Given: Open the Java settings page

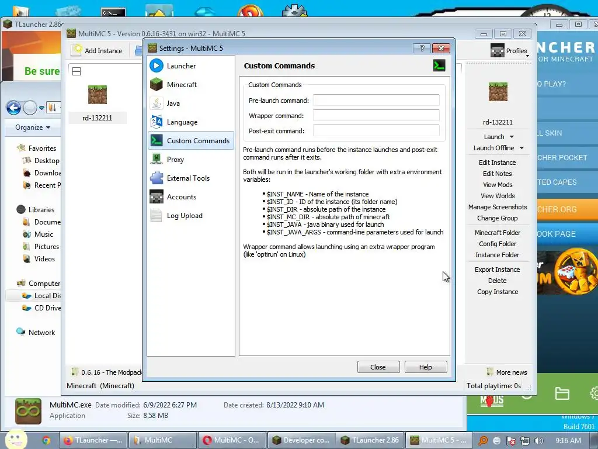Looking at the screenshot, I should [x=191, y=103].
